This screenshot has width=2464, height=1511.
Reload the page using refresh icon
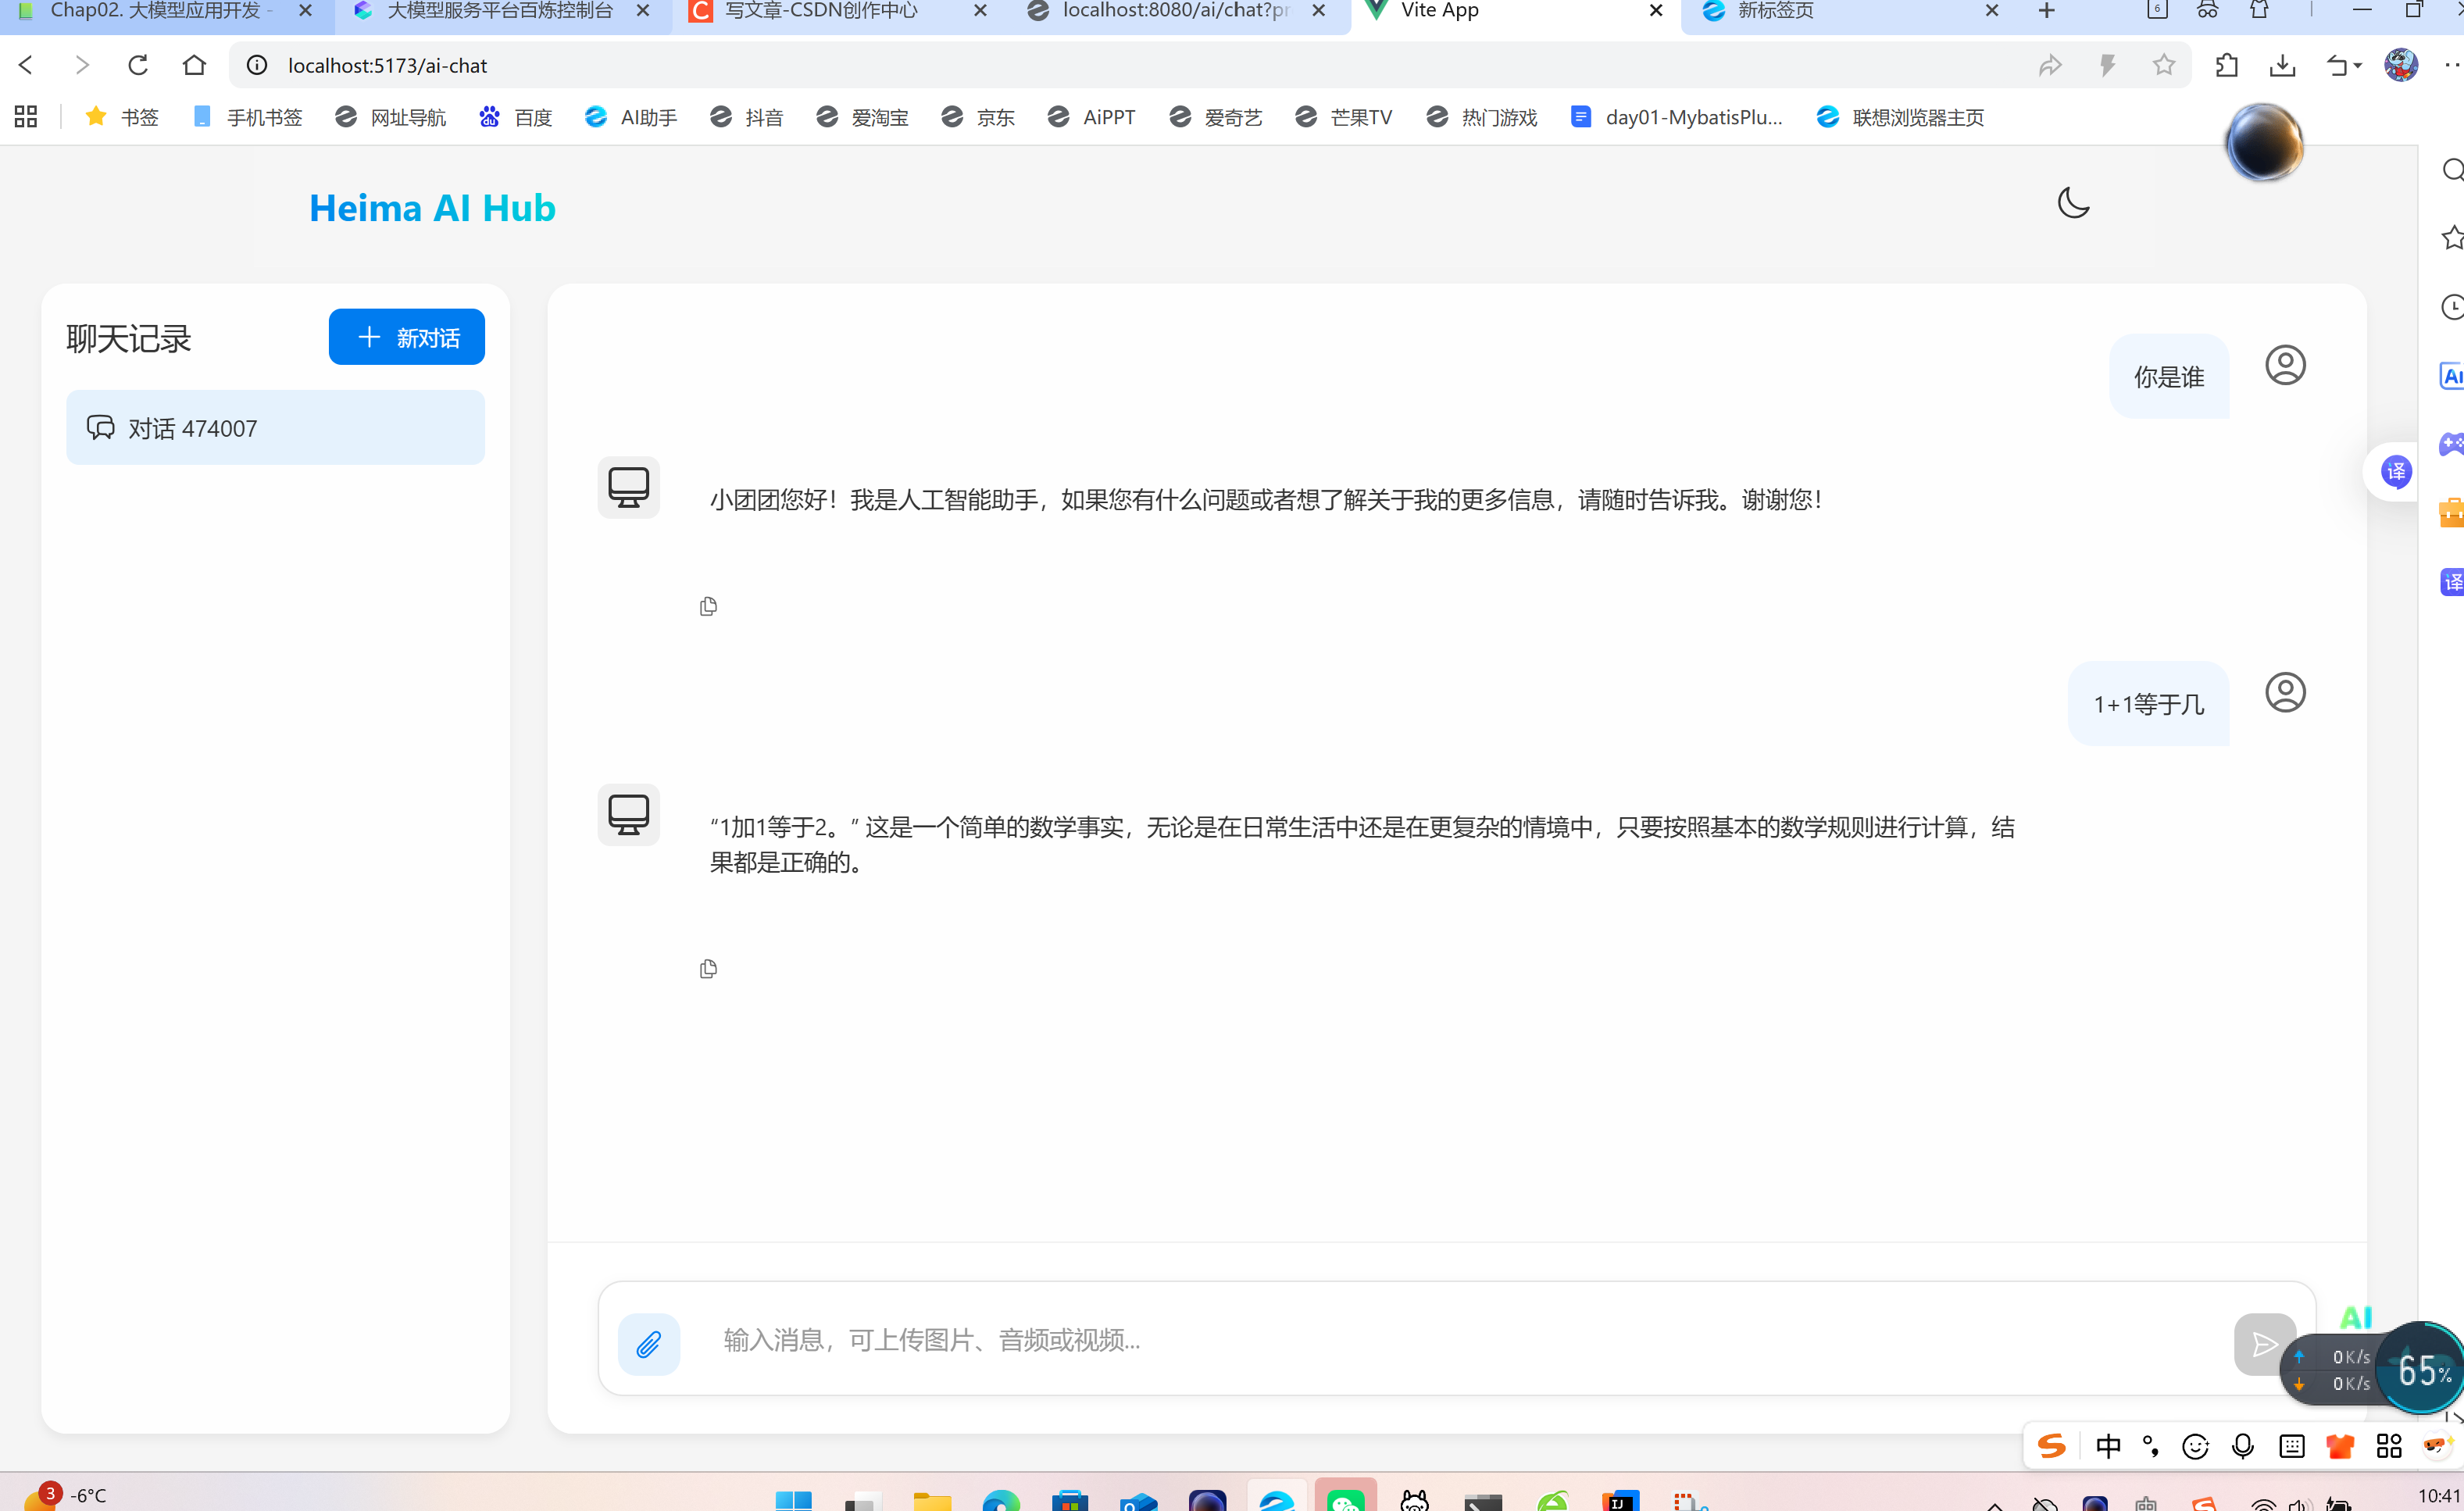point(138,66)
